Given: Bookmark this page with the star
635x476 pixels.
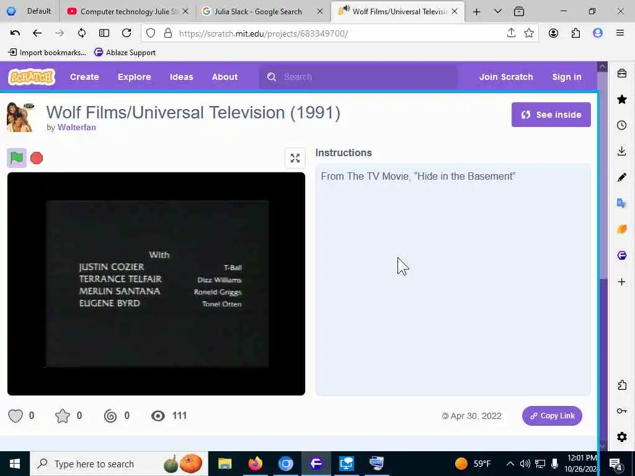Looking at the screenshot, I should (x=528, y=33).
